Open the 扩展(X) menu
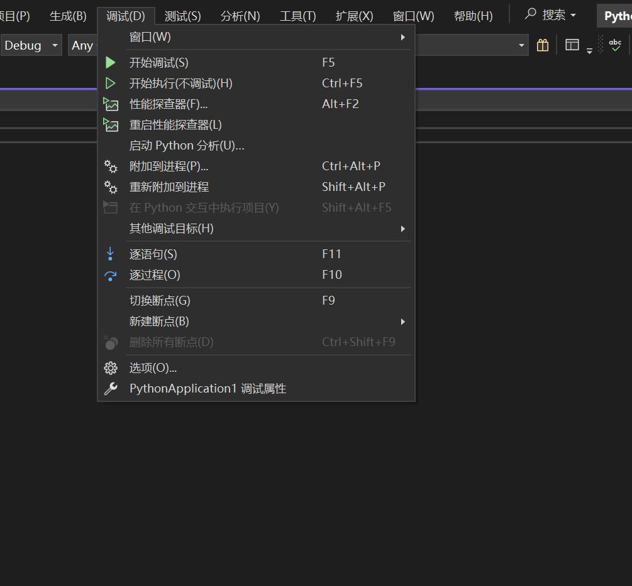Image resolution: width=632 pixels, height=586 pixels. 353,15
